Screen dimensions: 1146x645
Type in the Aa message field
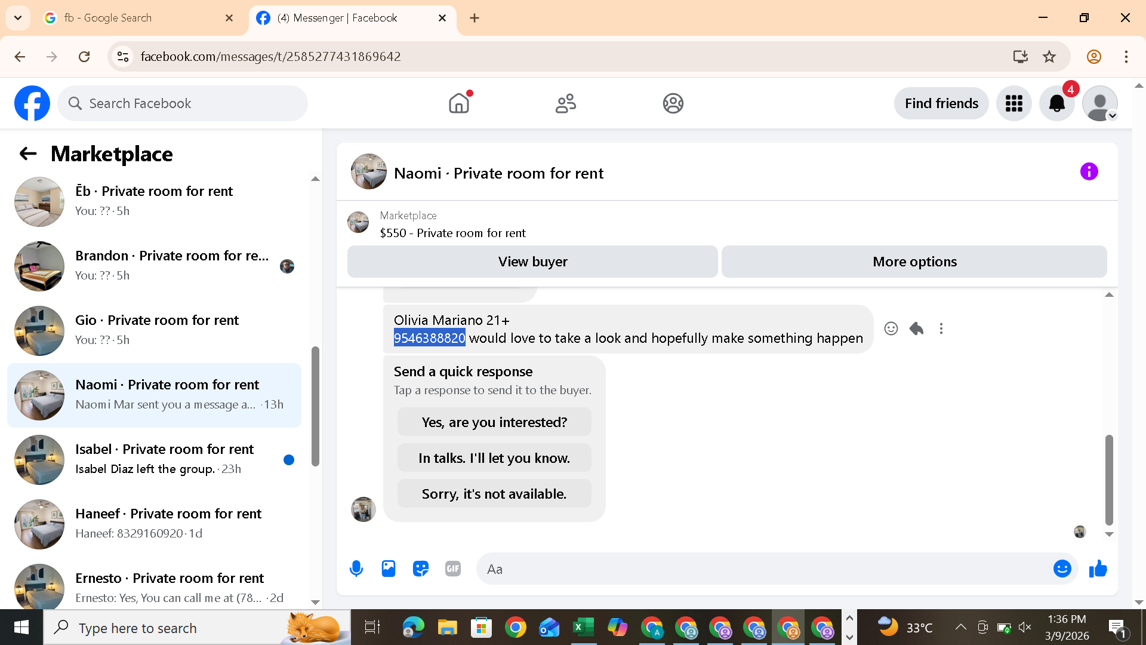coord(764,569)
